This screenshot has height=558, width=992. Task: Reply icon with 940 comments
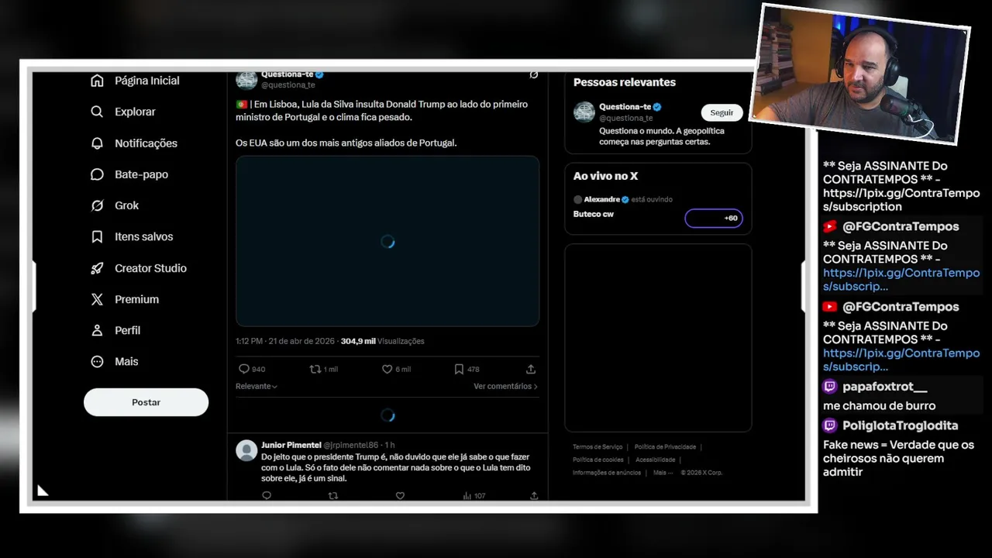click(243, 369)
